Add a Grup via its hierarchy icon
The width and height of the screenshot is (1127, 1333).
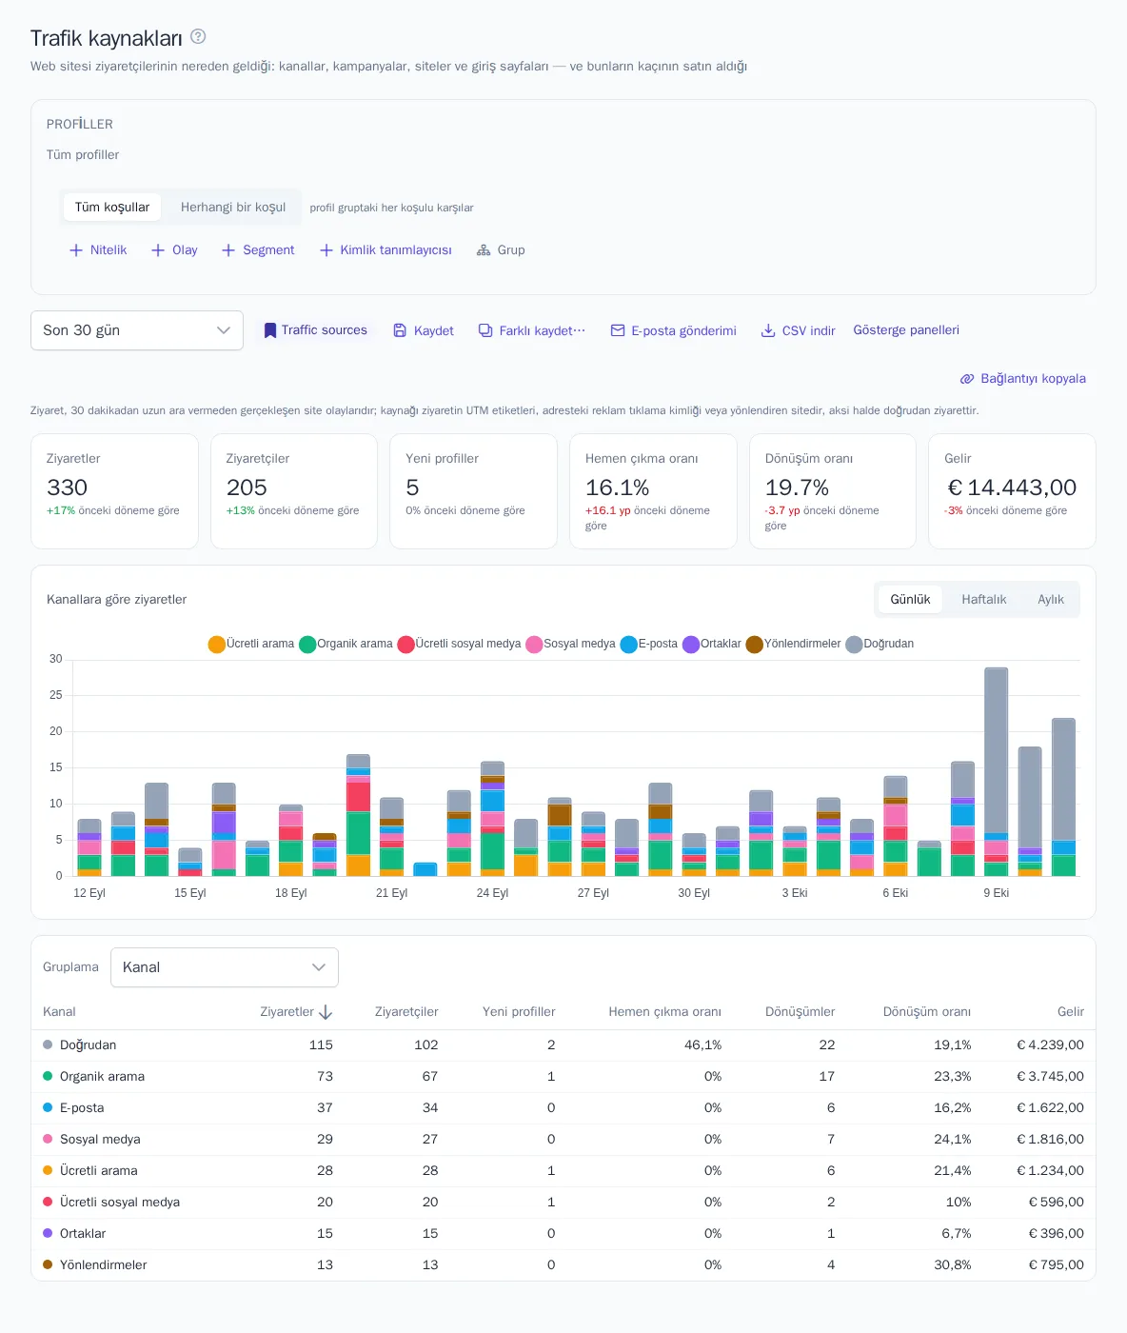484,250
